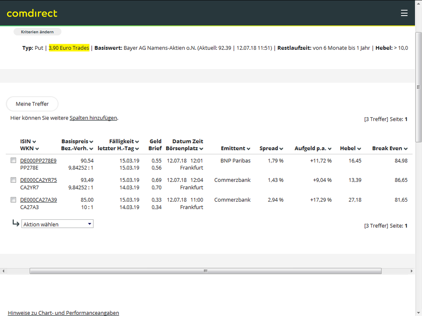This screenshot has height=316, width=422.
Task: Sort by Basispreis column arrow
Action: [x=91, y=142]
